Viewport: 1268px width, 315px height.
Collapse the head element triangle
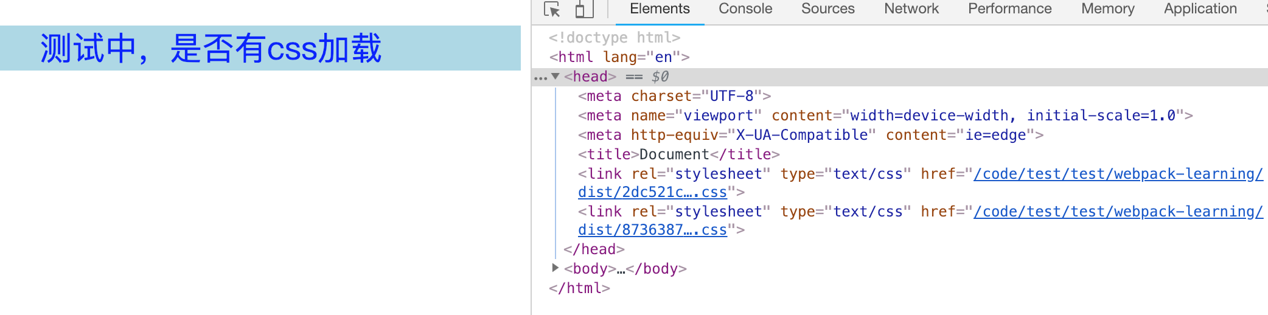555,76
